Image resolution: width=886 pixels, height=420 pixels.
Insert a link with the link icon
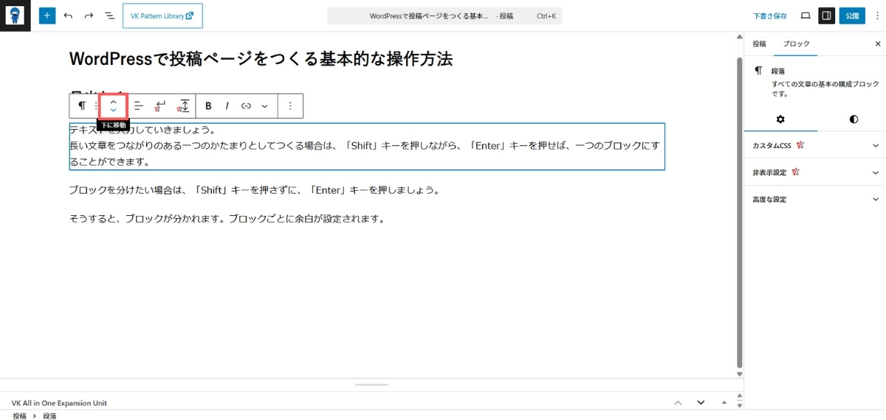click(246, 106)
